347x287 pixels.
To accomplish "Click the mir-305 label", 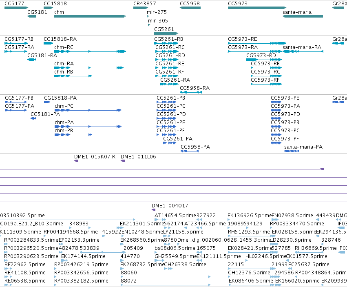I will click(x=158, y=21).
